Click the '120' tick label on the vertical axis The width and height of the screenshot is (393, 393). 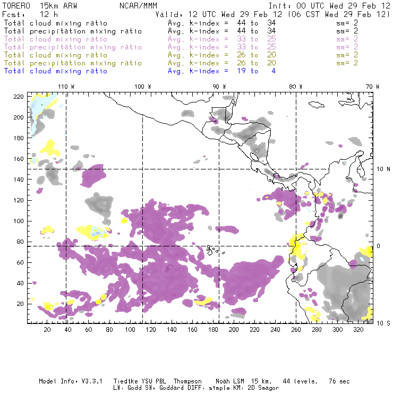(x=19, y=200)
